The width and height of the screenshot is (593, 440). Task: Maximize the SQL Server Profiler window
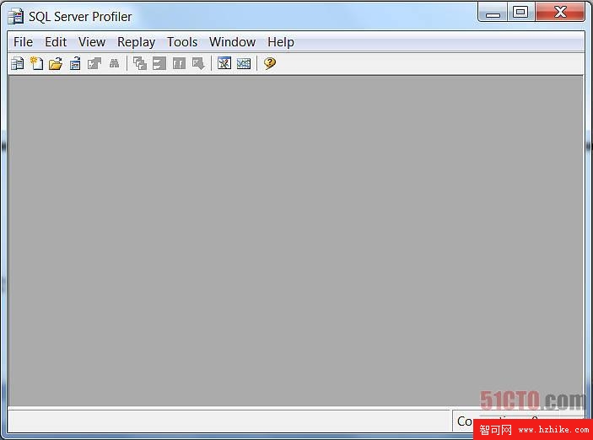pos(520,13)
